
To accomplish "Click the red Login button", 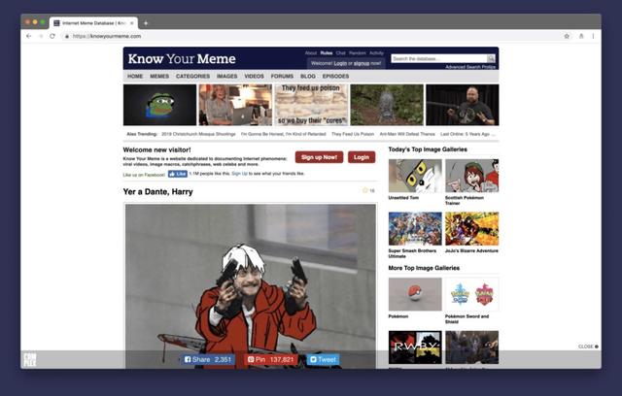I will (362, 157).
